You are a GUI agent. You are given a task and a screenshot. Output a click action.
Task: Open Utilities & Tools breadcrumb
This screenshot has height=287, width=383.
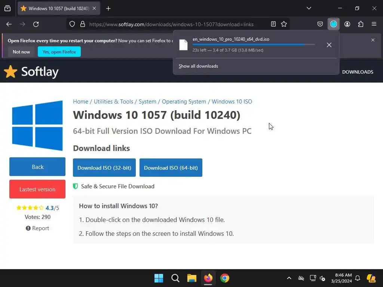point(114,102)
